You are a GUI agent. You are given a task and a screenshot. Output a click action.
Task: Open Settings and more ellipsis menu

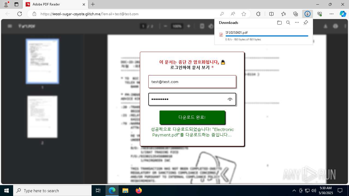pos(332,14)
